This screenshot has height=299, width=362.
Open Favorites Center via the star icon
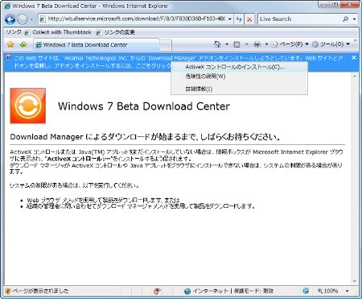tap(10, 44)
